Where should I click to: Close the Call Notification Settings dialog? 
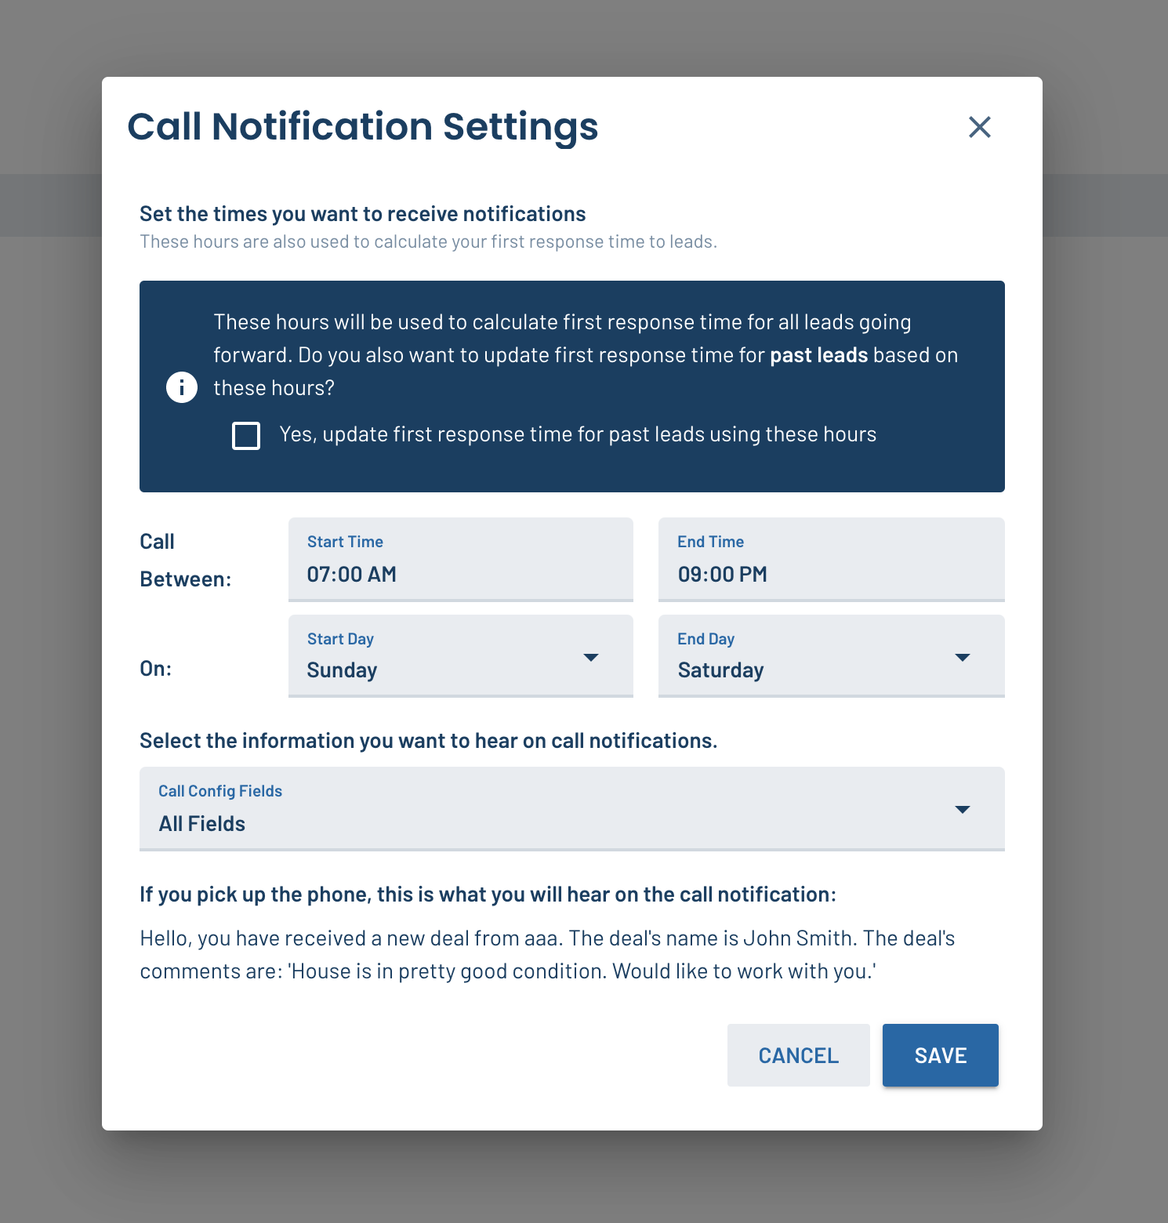(x=979, y=127)
